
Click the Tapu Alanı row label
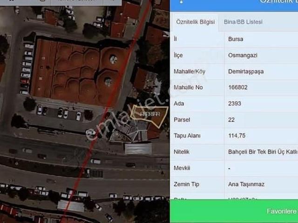click(187, 136)
